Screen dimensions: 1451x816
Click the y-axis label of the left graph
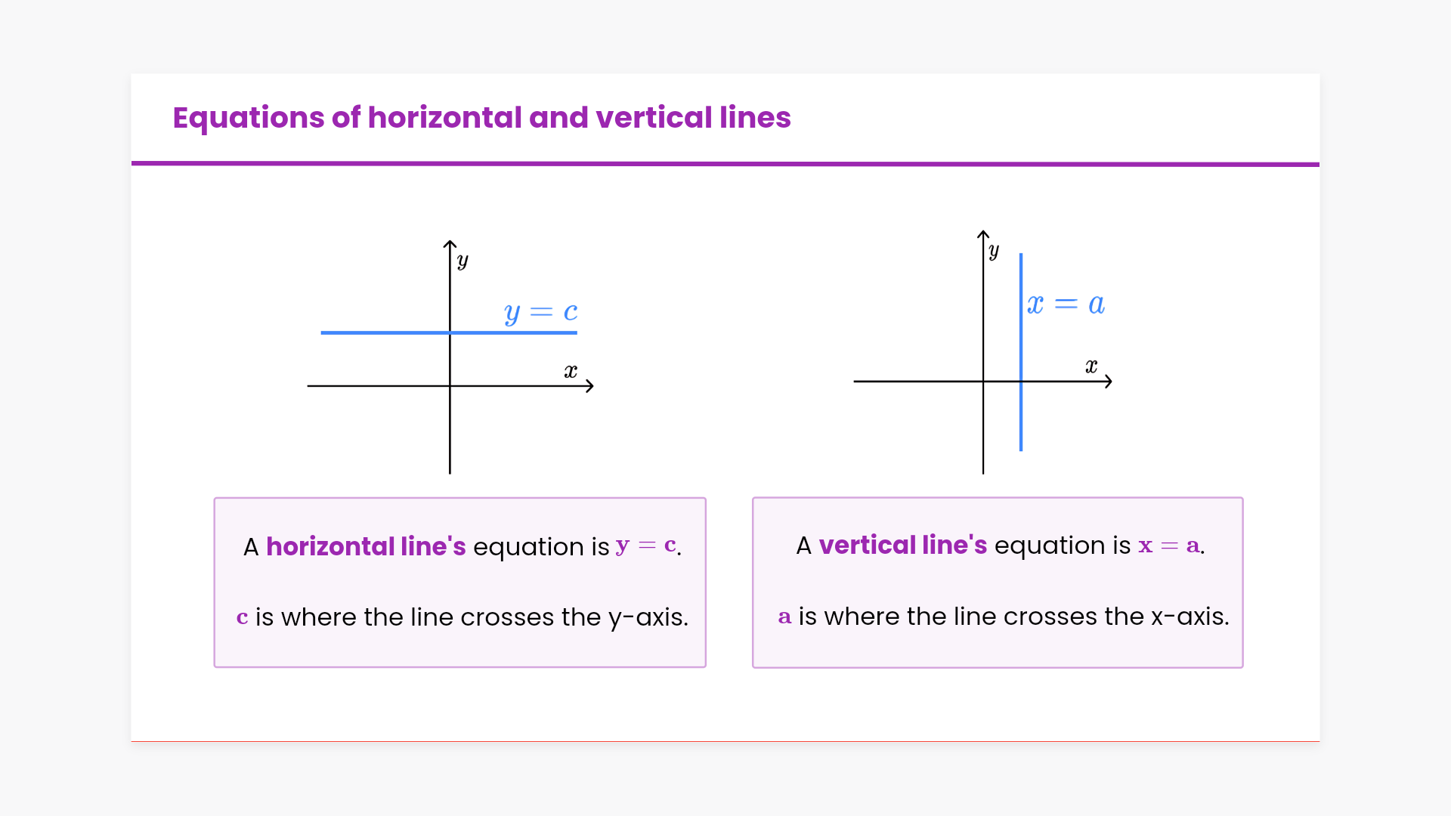pos(463,261)
